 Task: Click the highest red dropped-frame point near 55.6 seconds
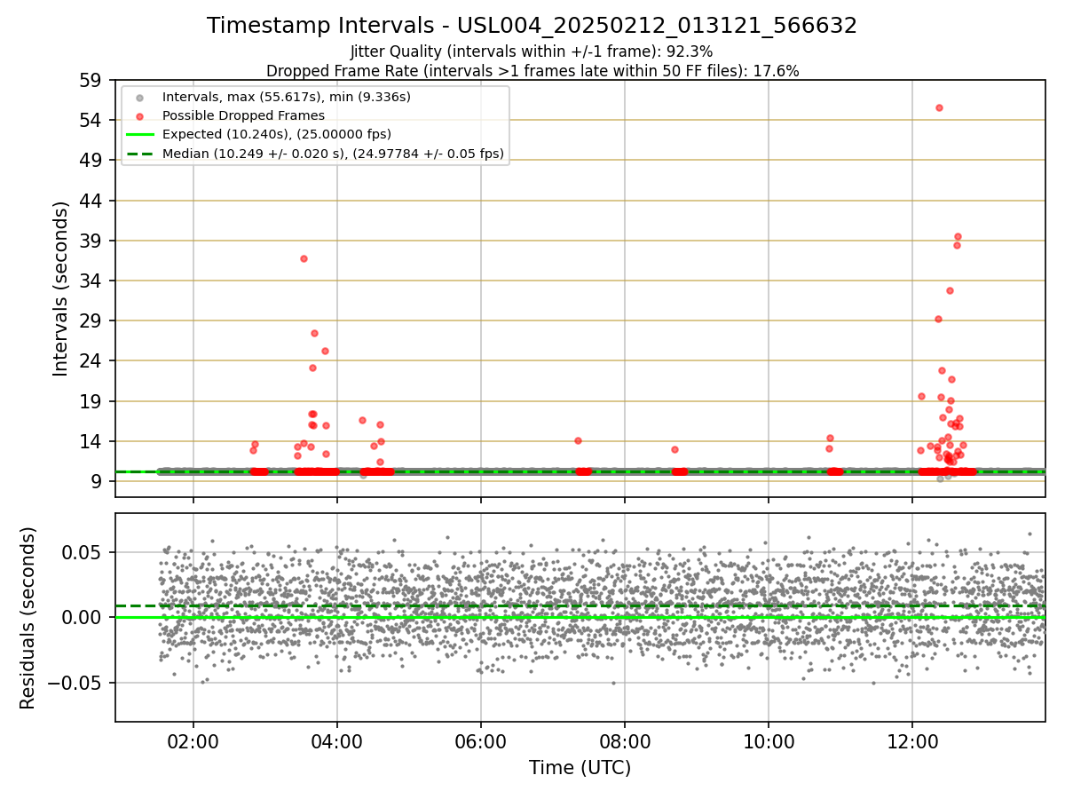point(939,107)
